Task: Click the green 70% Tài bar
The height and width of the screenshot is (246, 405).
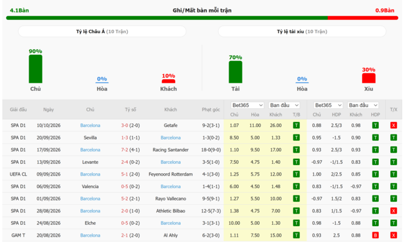Action: pos(236,72)
